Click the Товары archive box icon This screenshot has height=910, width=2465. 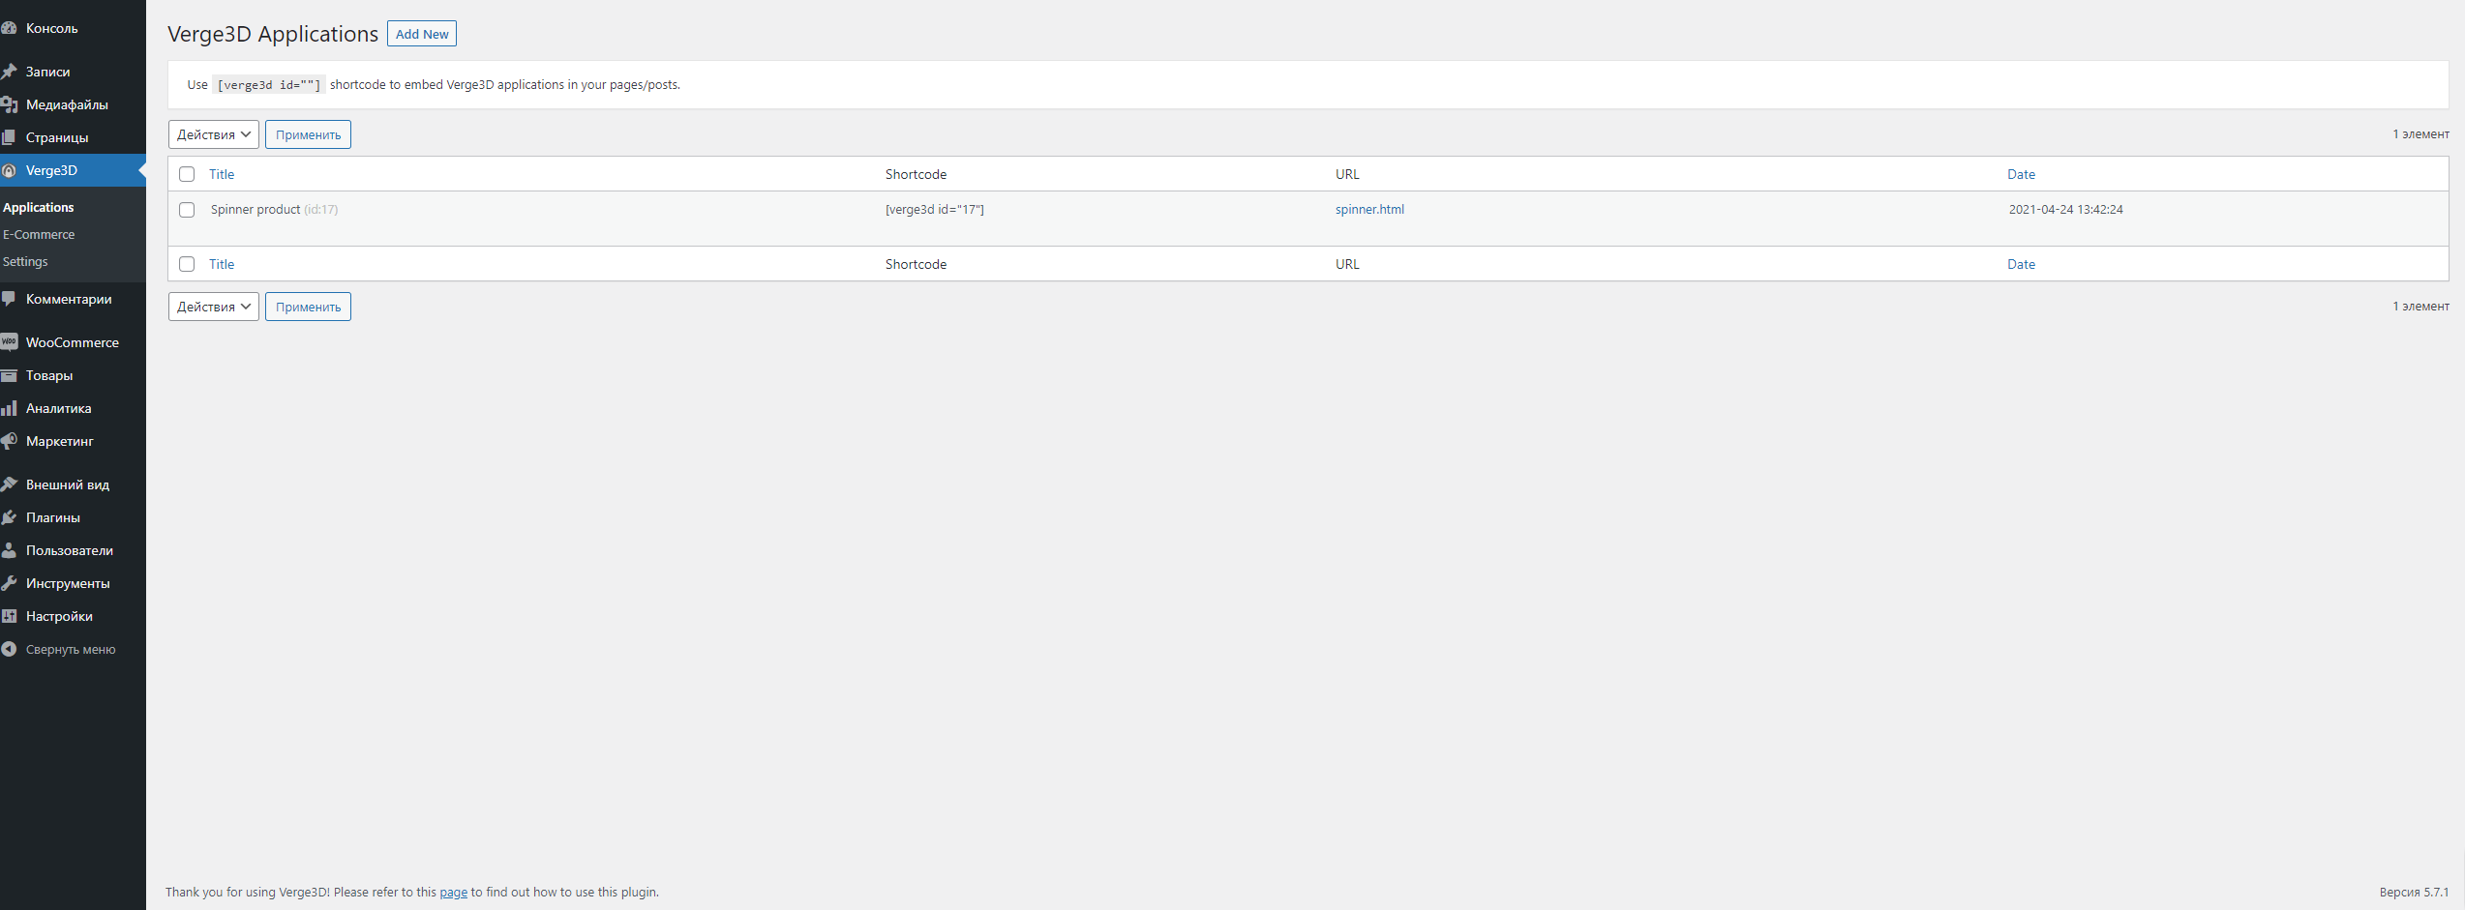(9, 375)
